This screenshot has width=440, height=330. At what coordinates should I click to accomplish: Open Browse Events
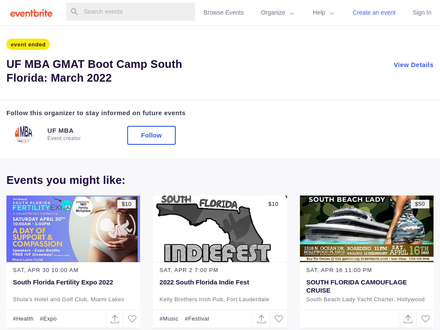click(223, 12)
